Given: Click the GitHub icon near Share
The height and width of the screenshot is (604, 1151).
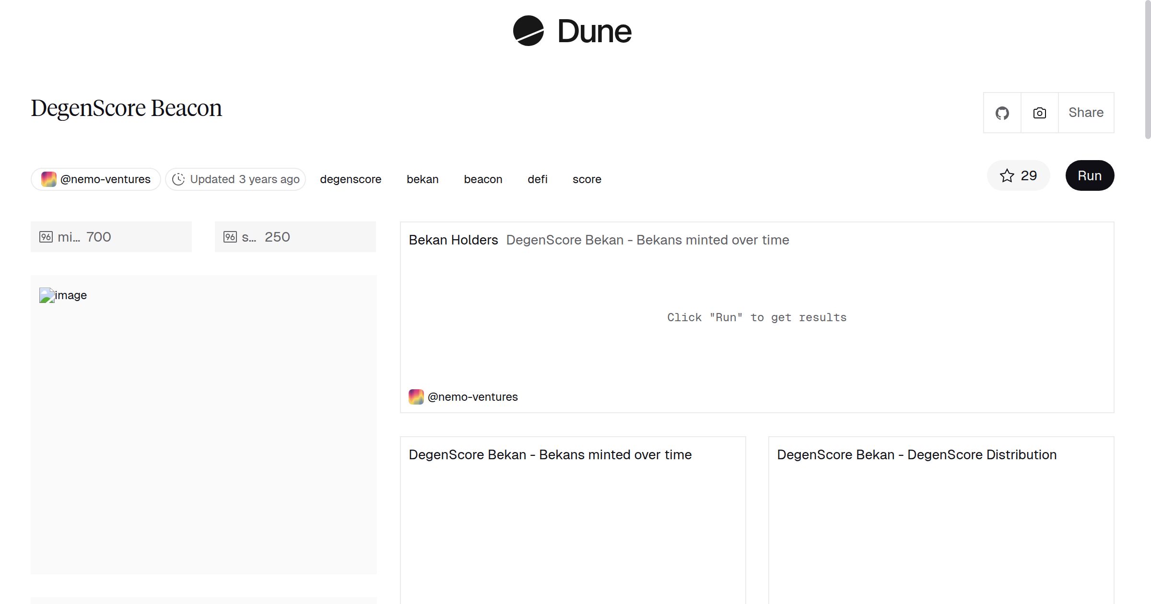Looking at the screenshot, I should (x=1002, y=112).
